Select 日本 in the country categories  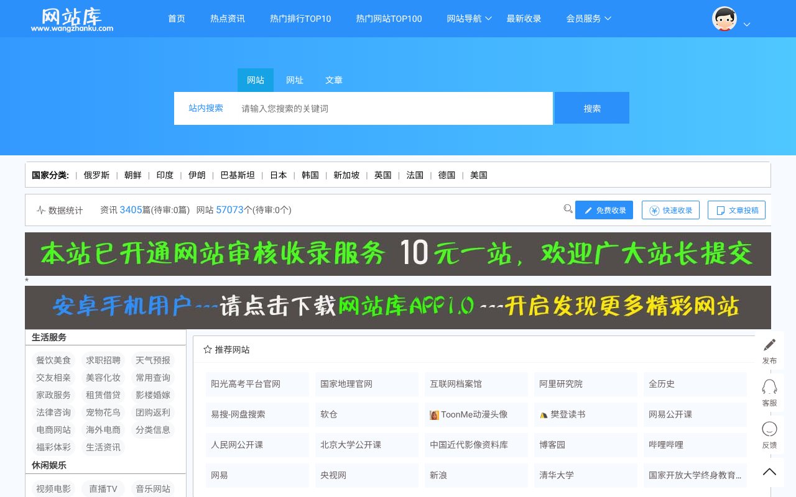click(x=278, y=175)
